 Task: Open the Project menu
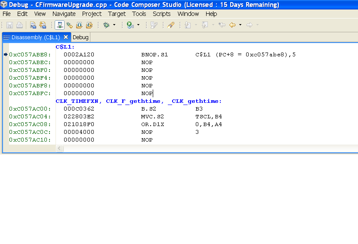coord(92,14)
